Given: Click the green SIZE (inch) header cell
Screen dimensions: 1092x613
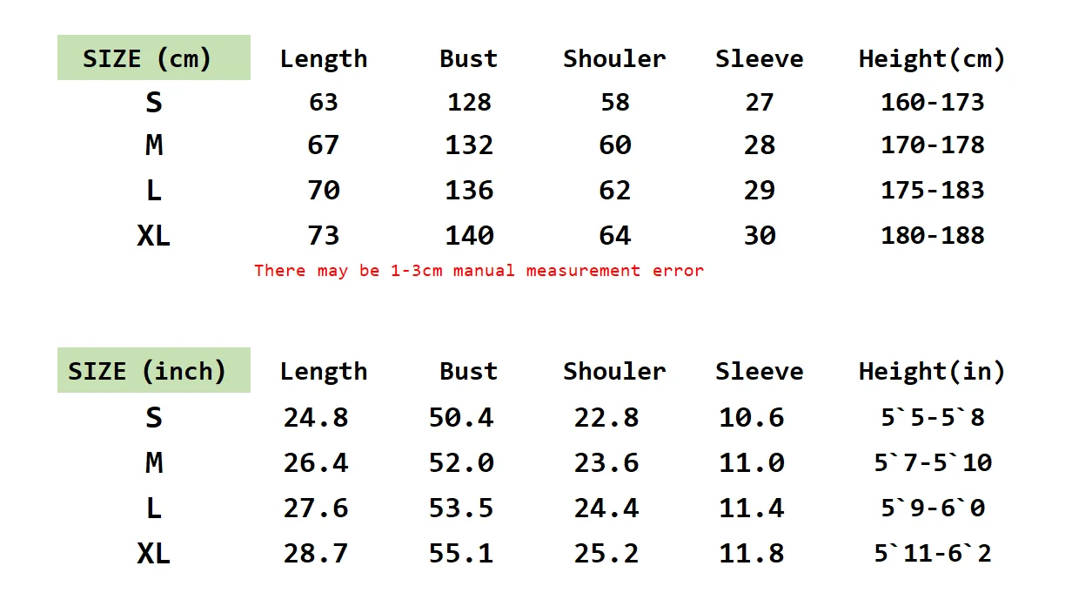Looking at the screenshot, I should pos(154,370).
